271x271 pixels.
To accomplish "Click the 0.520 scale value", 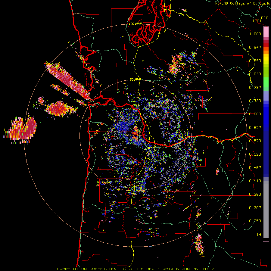I will coord(255,154).
